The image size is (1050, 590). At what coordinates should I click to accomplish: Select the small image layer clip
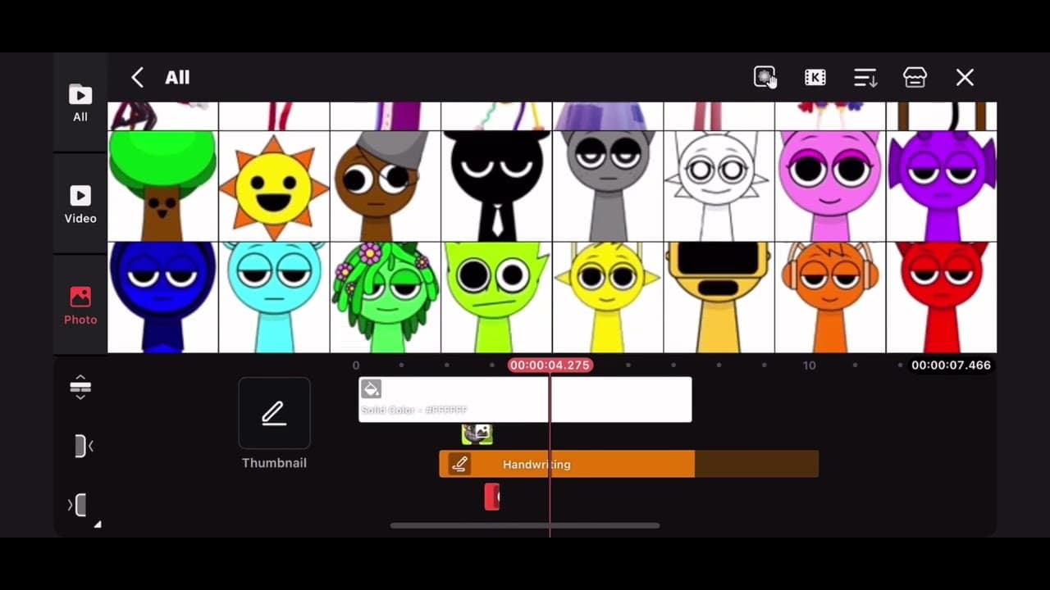(477, 434)
